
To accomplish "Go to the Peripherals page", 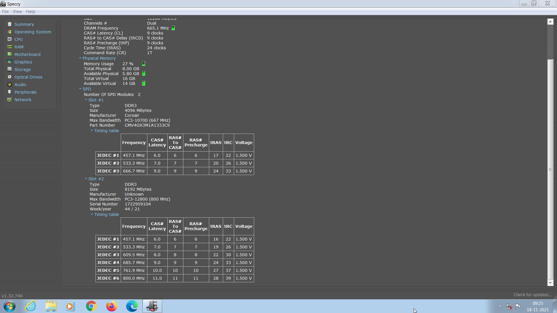I will point(25,92).
